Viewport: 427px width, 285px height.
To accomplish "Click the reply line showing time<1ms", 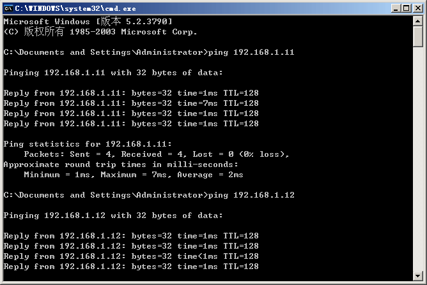I will (x=131, y=256).
